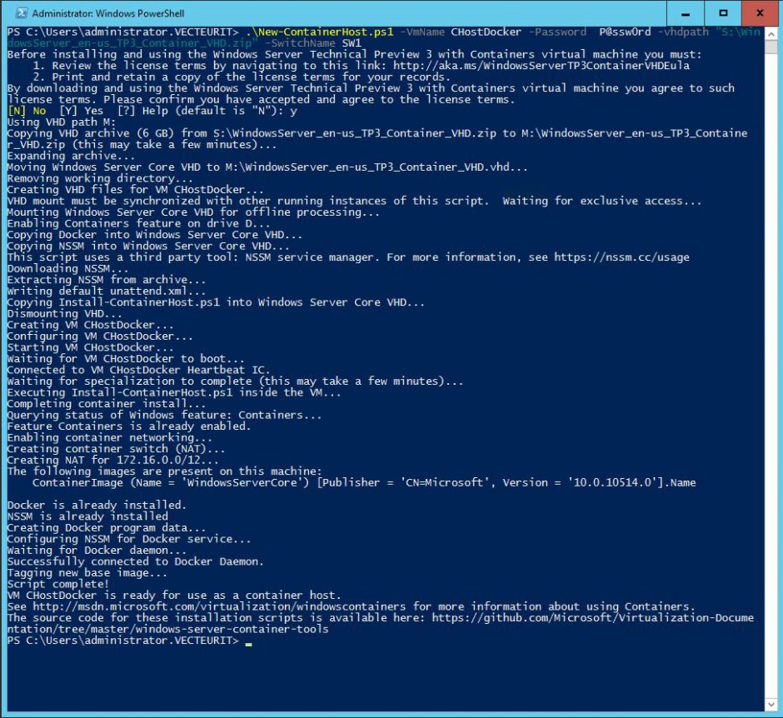Click the ContainerImage WindowsServerCore output line
783x718 pixels.
pos(363,482)
